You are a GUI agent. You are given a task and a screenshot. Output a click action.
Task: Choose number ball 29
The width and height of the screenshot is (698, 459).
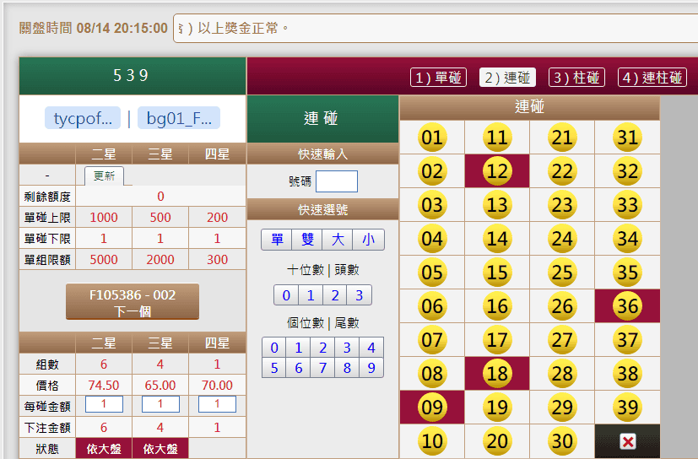pos(562,407)
